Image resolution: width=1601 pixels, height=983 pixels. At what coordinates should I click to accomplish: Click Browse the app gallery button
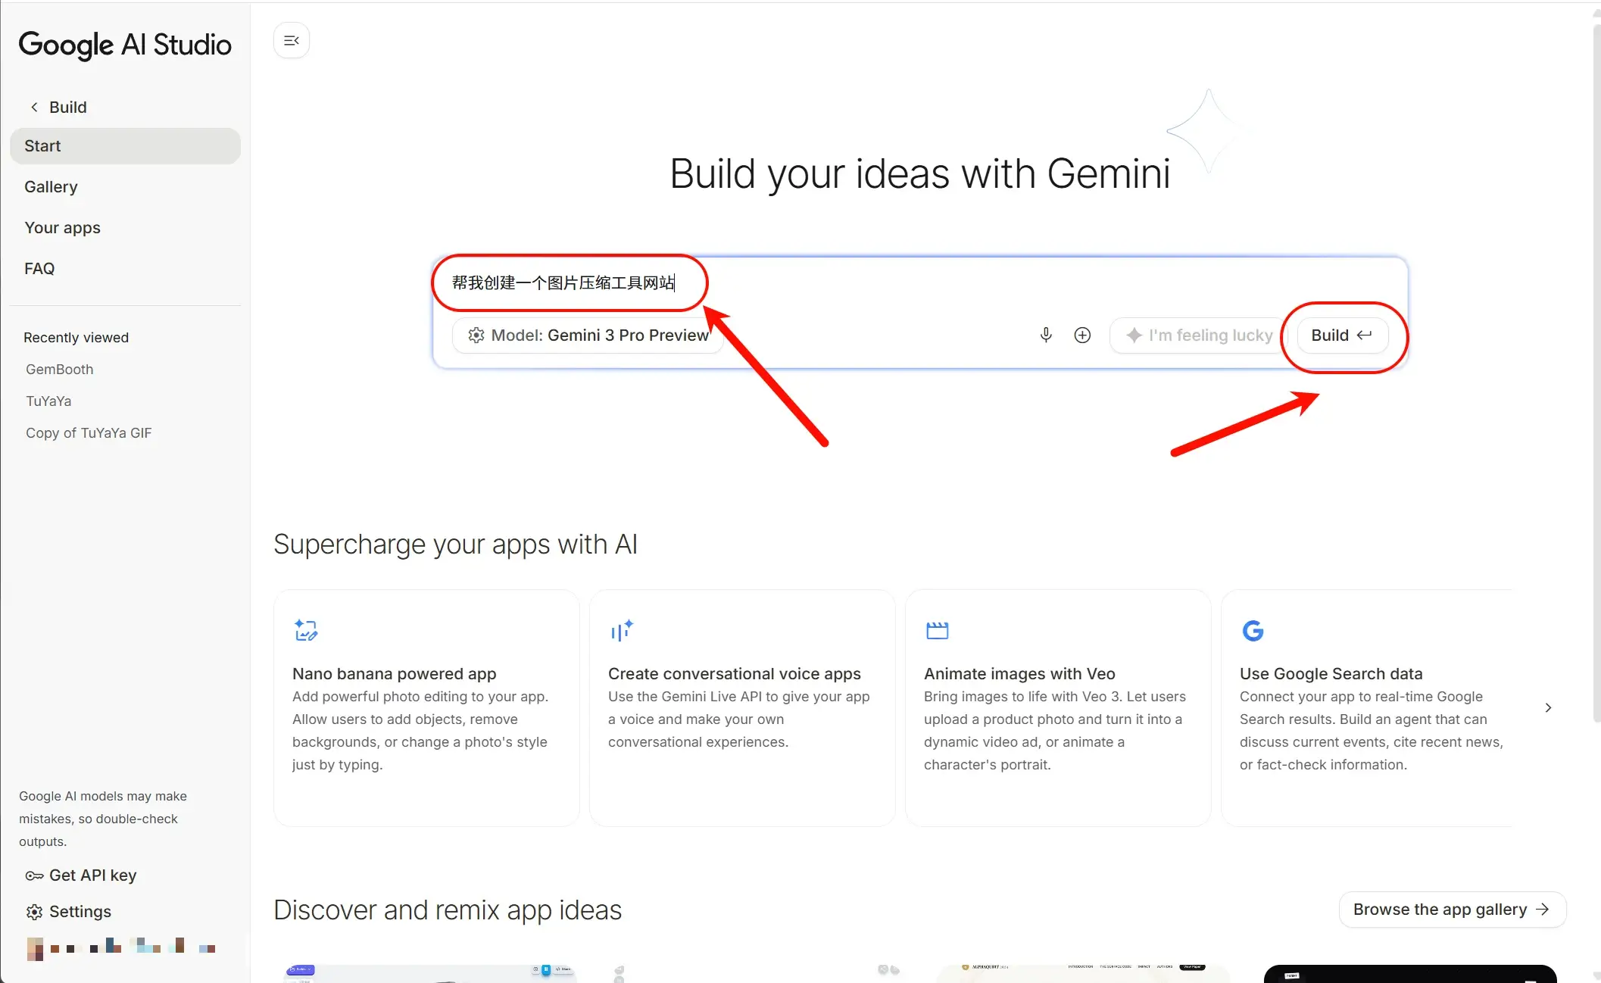pos(1451,910)
